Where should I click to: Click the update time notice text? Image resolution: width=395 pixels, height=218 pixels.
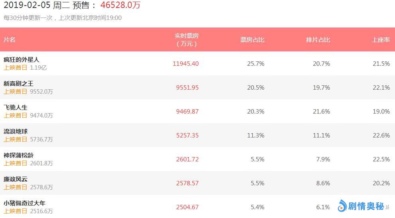[x=63, y=18]
